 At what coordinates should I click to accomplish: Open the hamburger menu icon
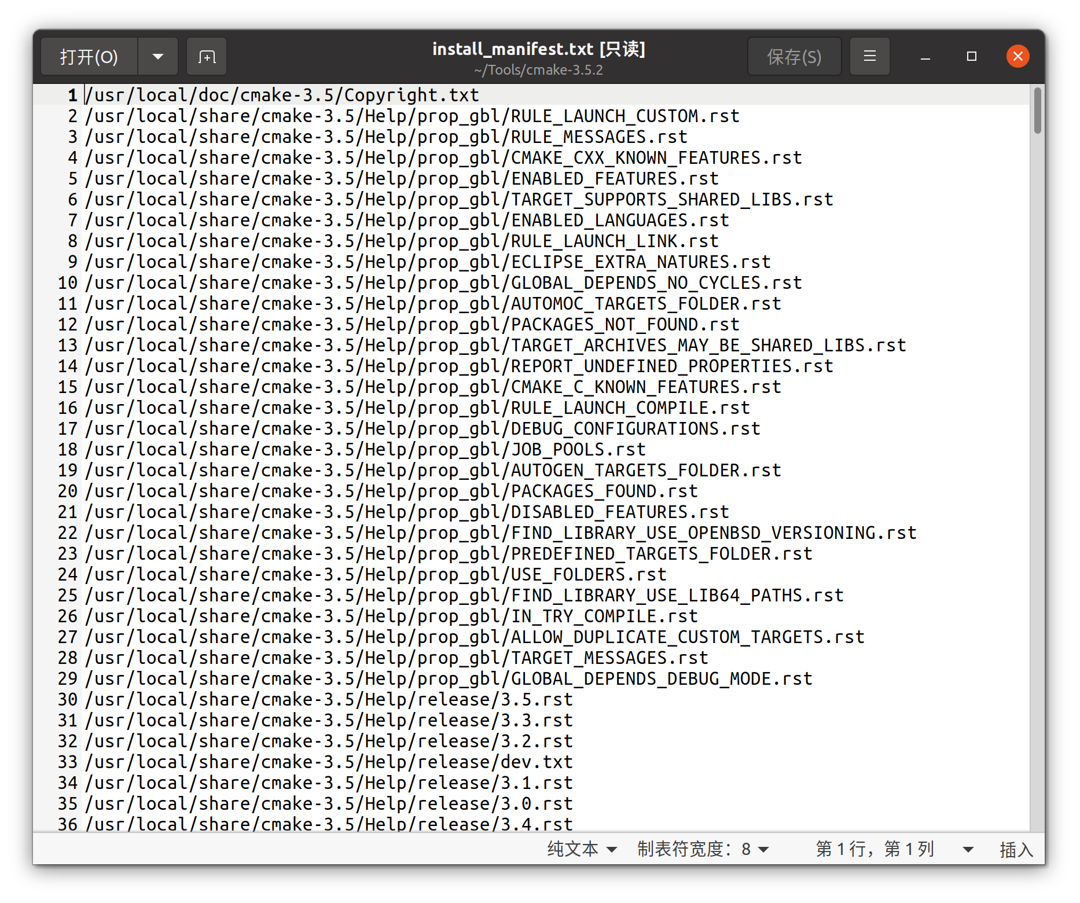tap(869, 56)
